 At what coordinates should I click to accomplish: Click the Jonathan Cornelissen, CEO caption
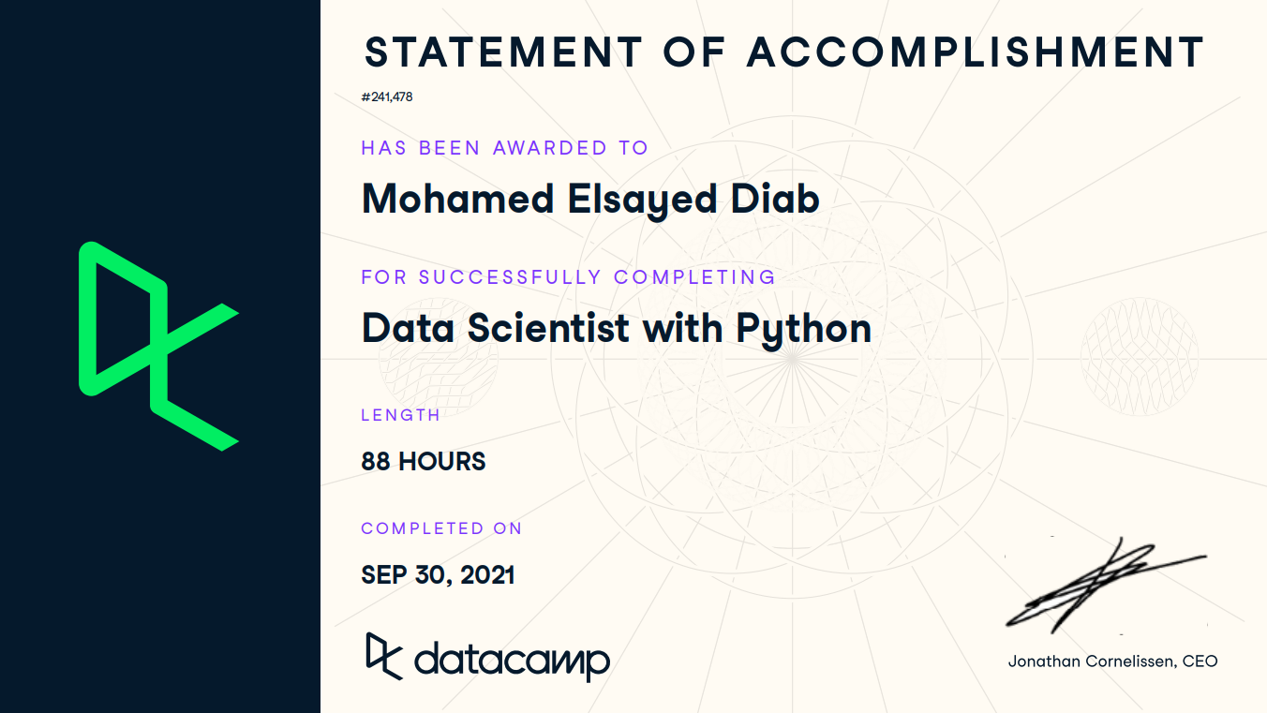click(1112, 661)
